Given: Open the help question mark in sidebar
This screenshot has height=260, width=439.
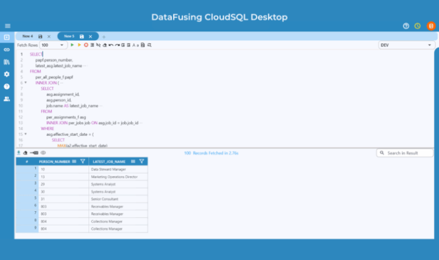Looking at the screenshot, I should [7, 86].
